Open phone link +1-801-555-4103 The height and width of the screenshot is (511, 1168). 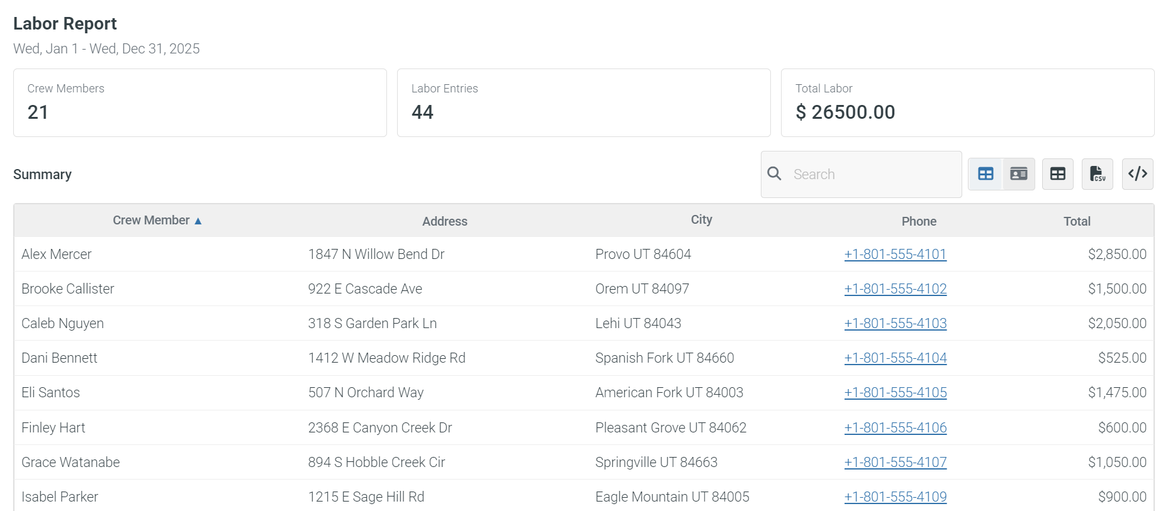896,323
